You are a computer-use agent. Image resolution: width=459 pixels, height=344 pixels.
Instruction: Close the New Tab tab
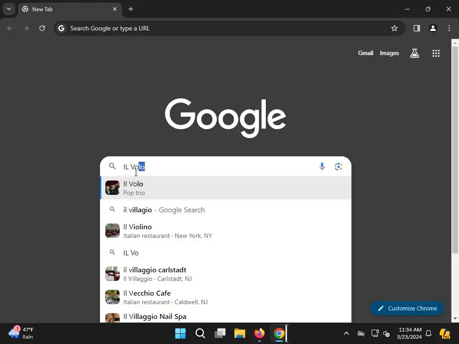115,9
